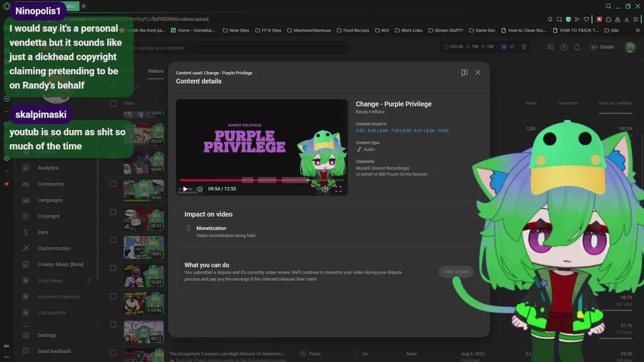Click the 210.5K watch time stat
The image size is (644, 362).
click(453, 47)
